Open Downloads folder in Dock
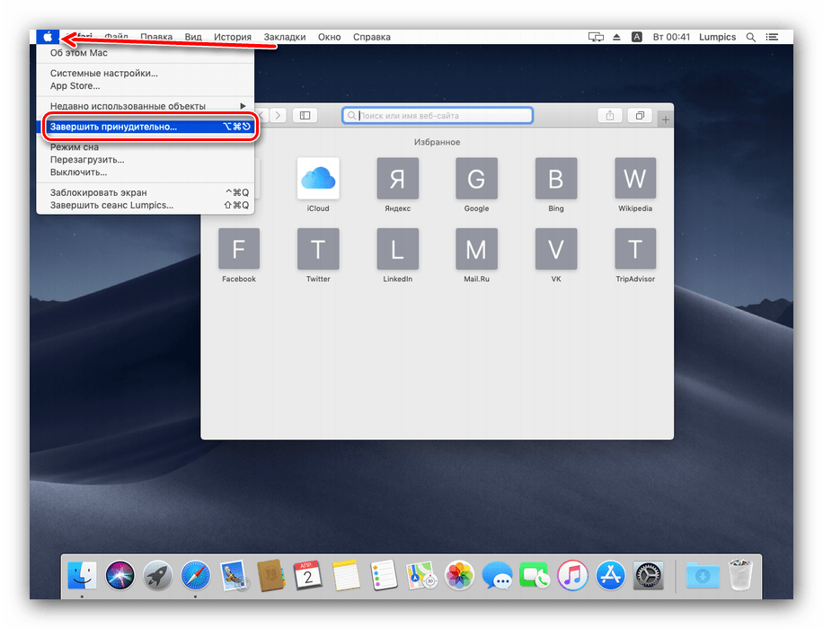This screenshot has height=629, width=823. [x=703, y=575]
